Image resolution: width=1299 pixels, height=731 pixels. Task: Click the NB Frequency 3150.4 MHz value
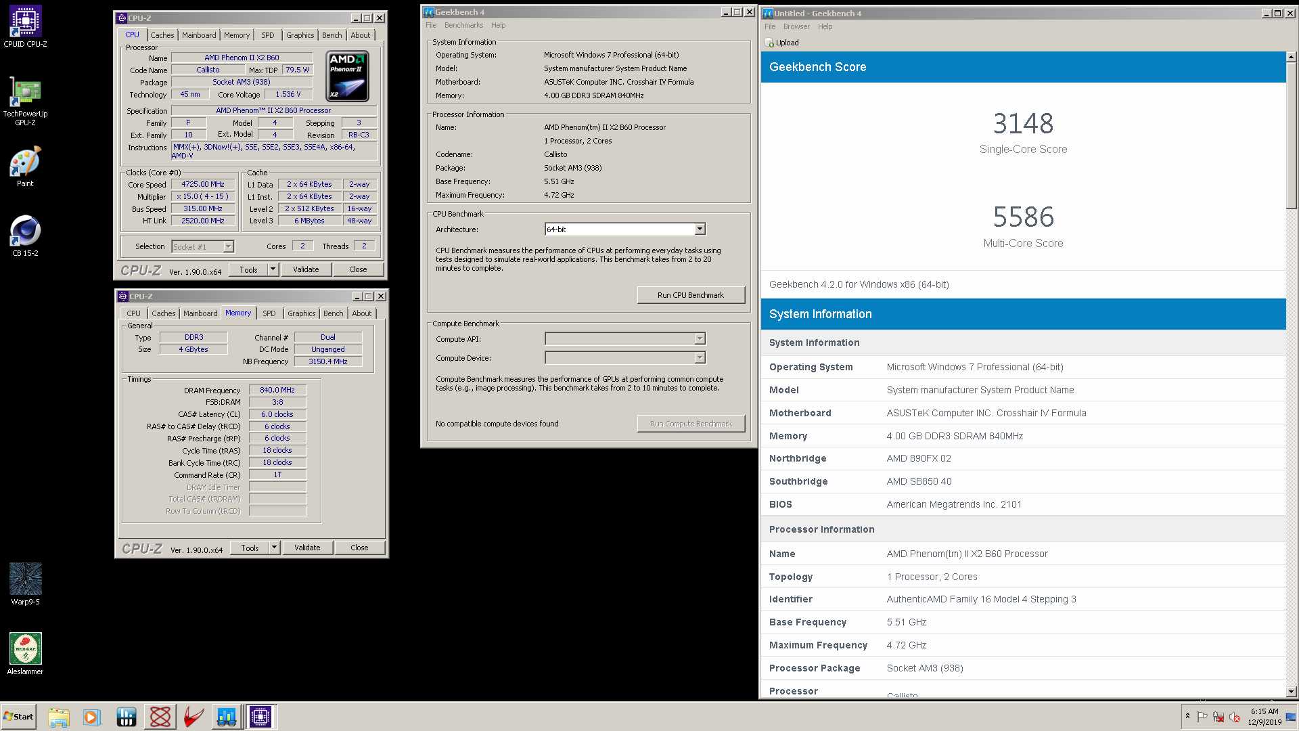click(328, 361)
